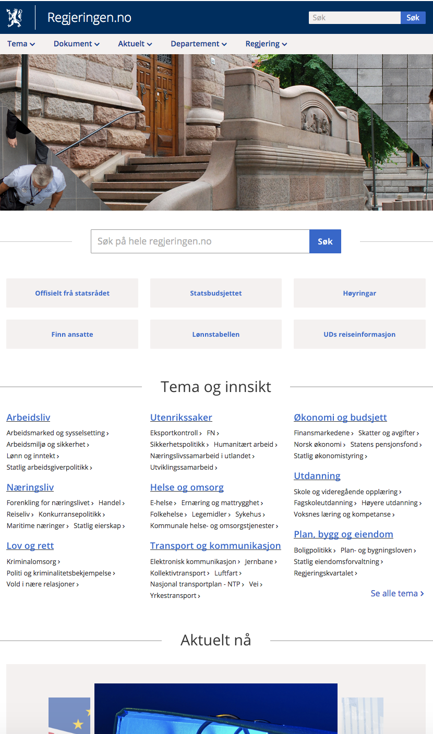Select Lønn og inntekt link
The width and height of the screenshot is (433, 734).
[x=33, y=456]
